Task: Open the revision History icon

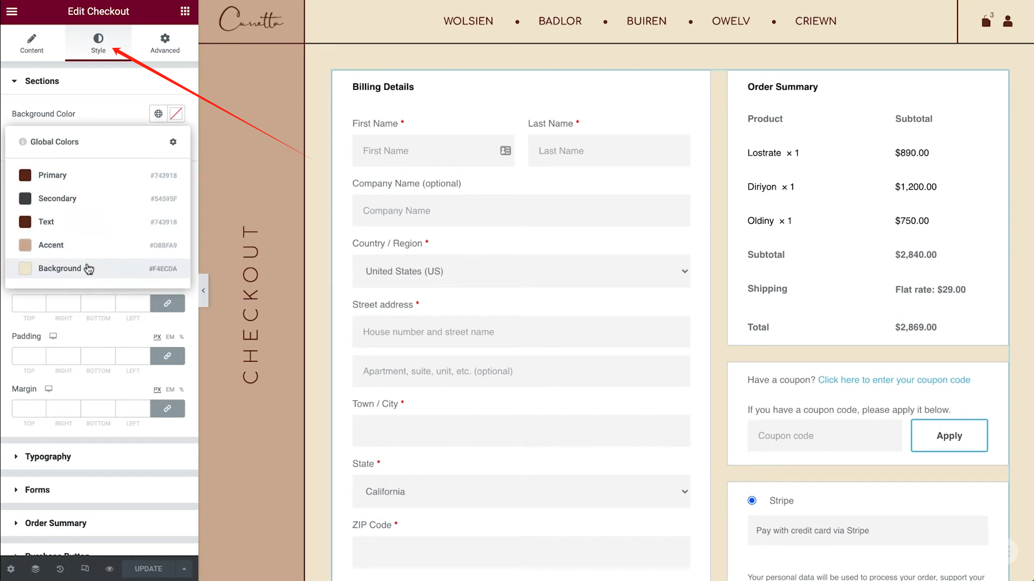Action: [x=60, y=569]
